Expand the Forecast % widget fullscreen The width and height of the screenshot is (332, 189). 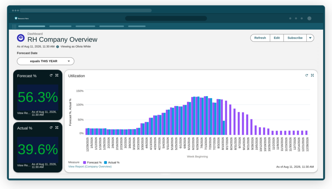click(57, 75)
